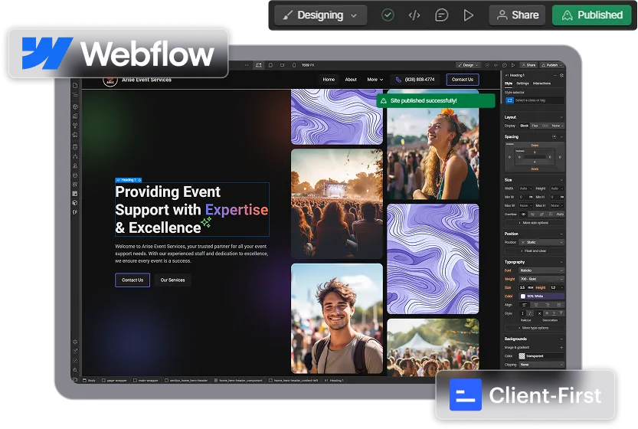Image resolution: width=638 pixels, height=429 pixels.
Task: Open the Height Auto dropdown
Action: pos(557,188)
